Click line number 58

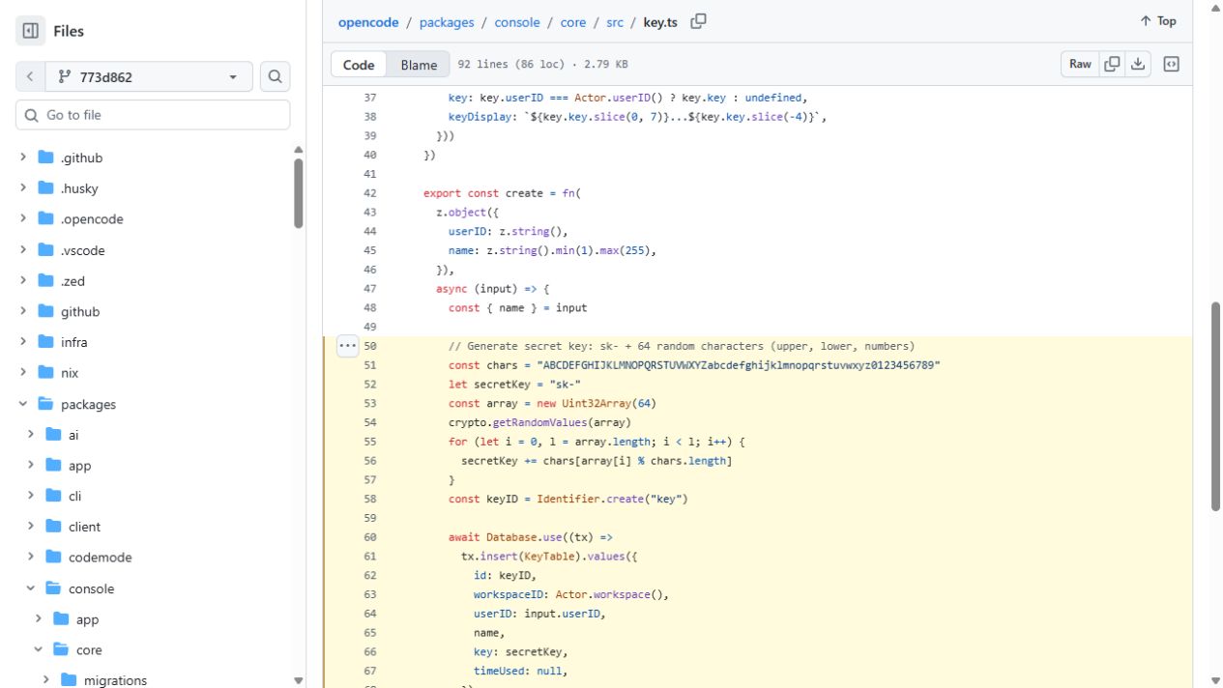pyautogui.click(x=369, y=500)
